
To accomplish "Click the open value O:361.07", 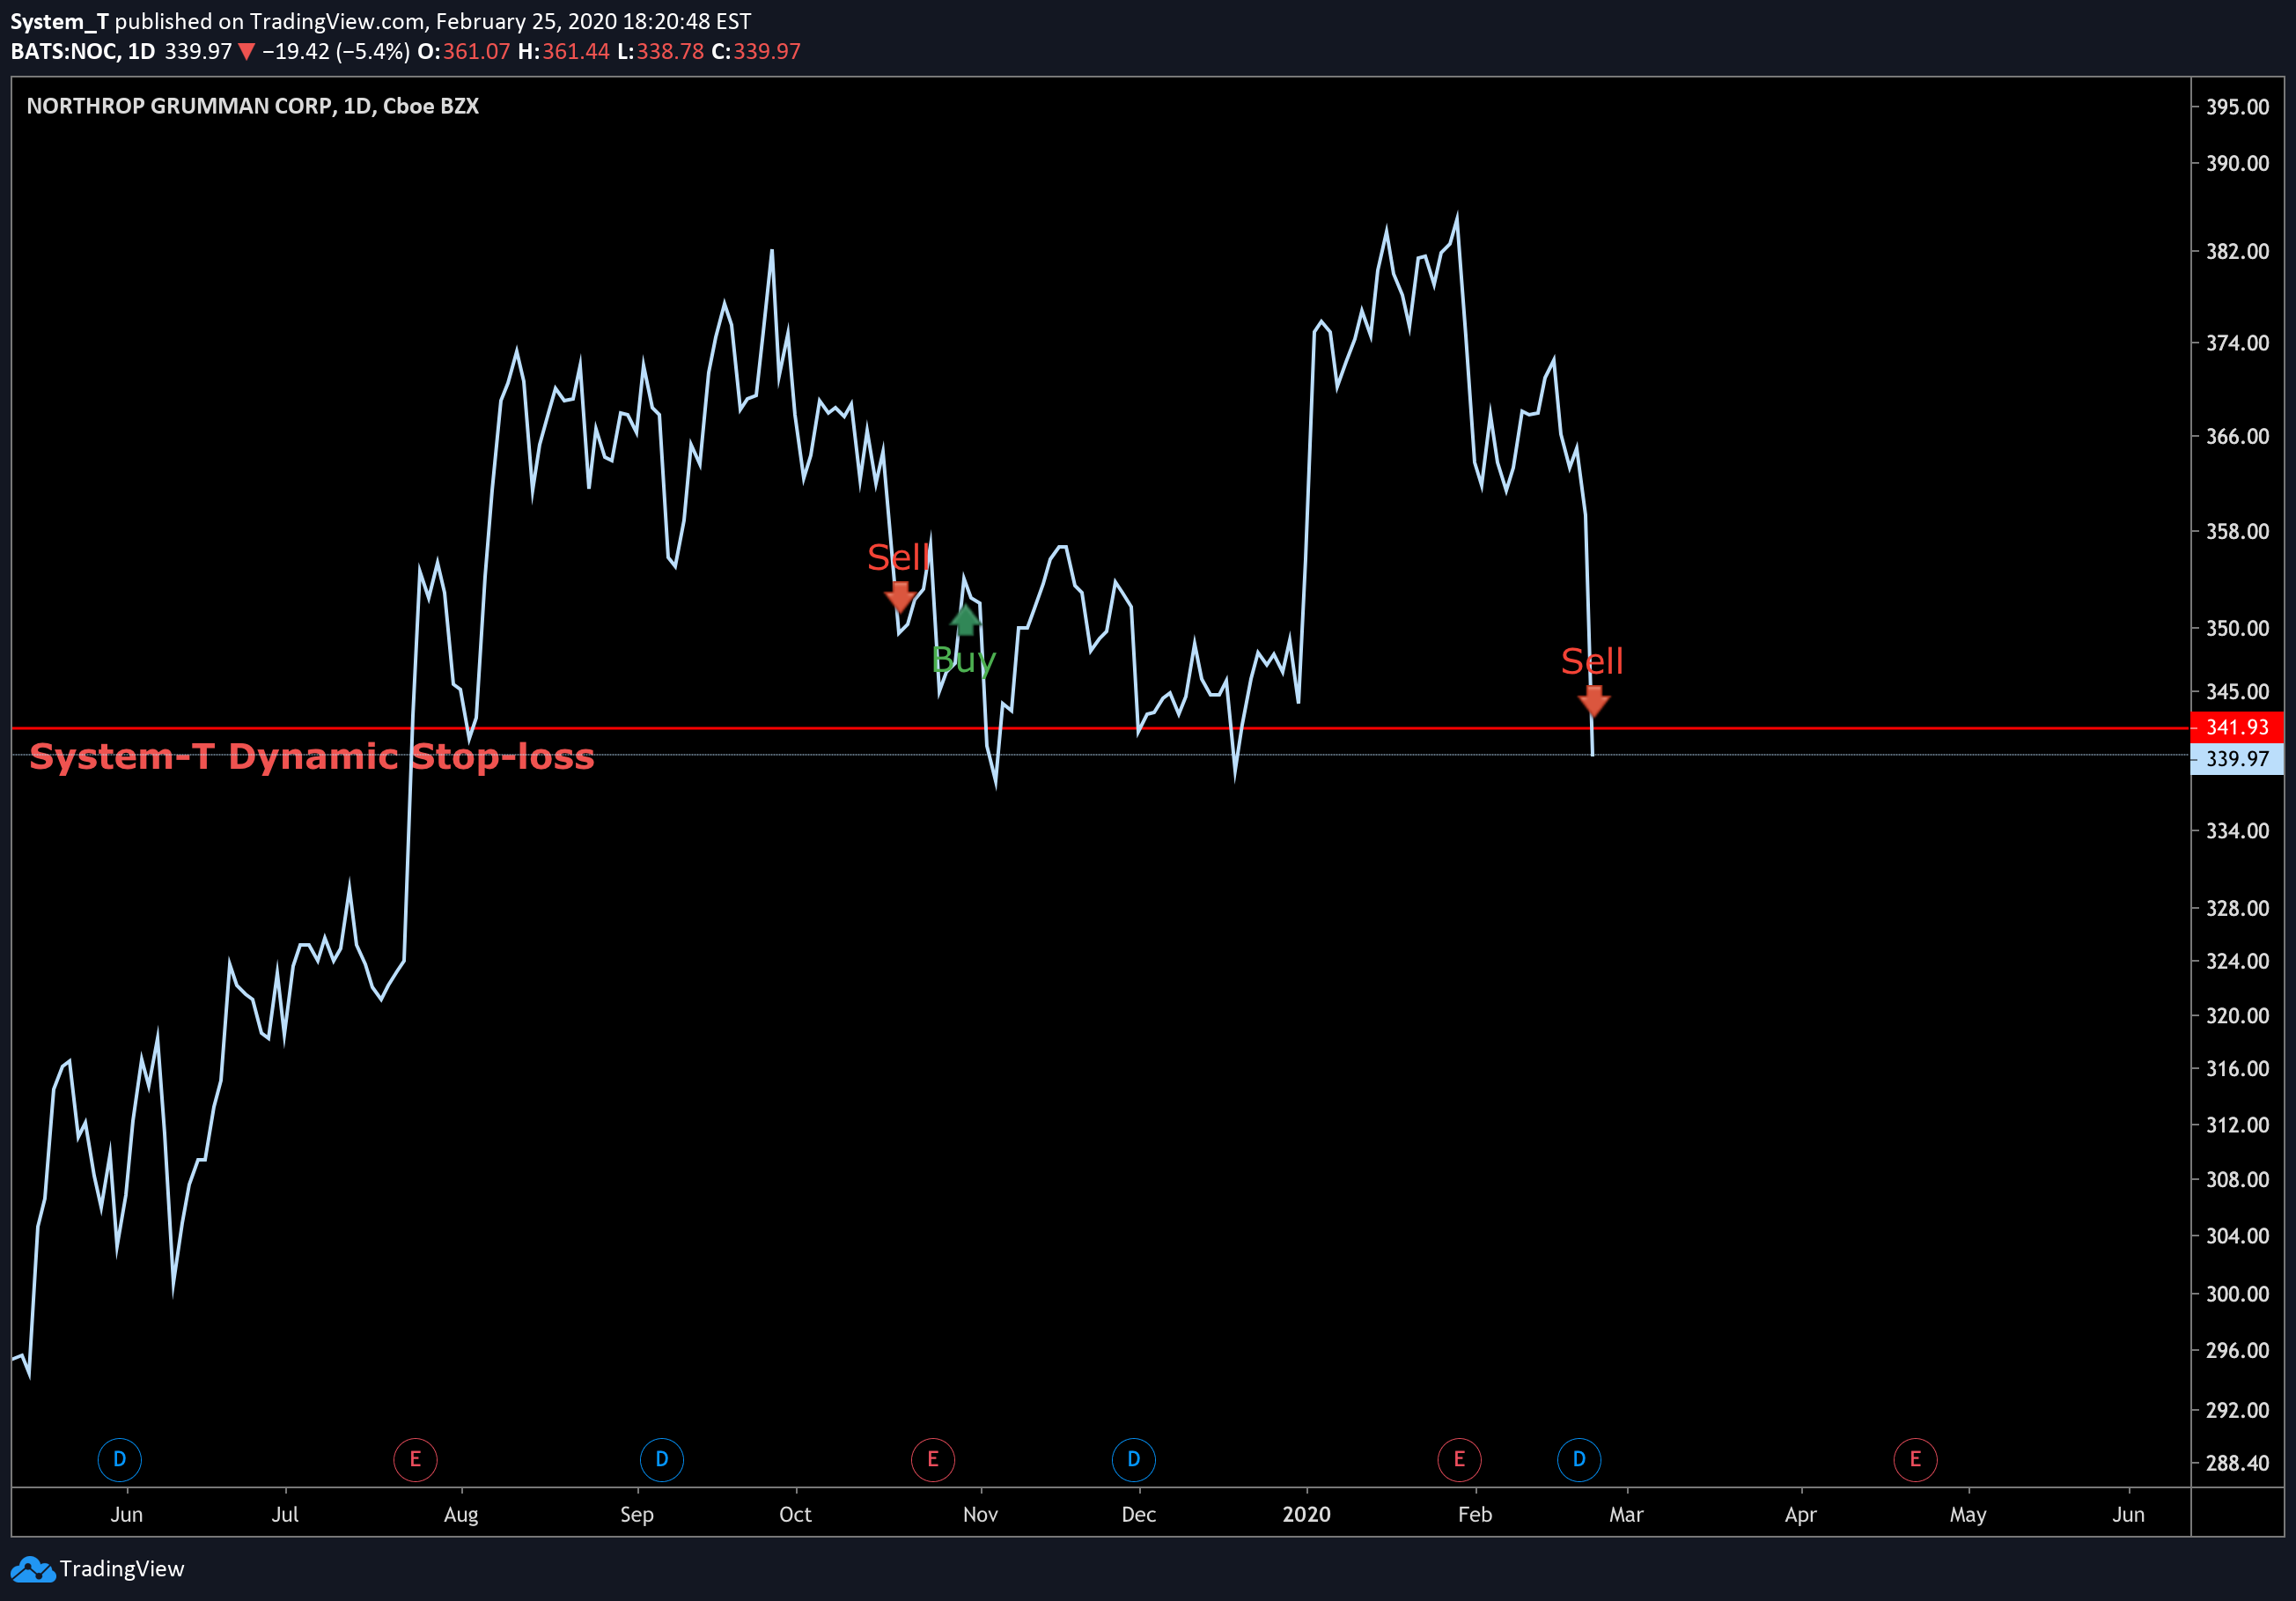I will pyautogui.click(x=464, y=51).
